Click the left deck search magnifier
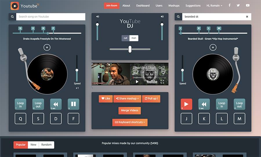Screen dimensions: 261x157 click(12, 16)
